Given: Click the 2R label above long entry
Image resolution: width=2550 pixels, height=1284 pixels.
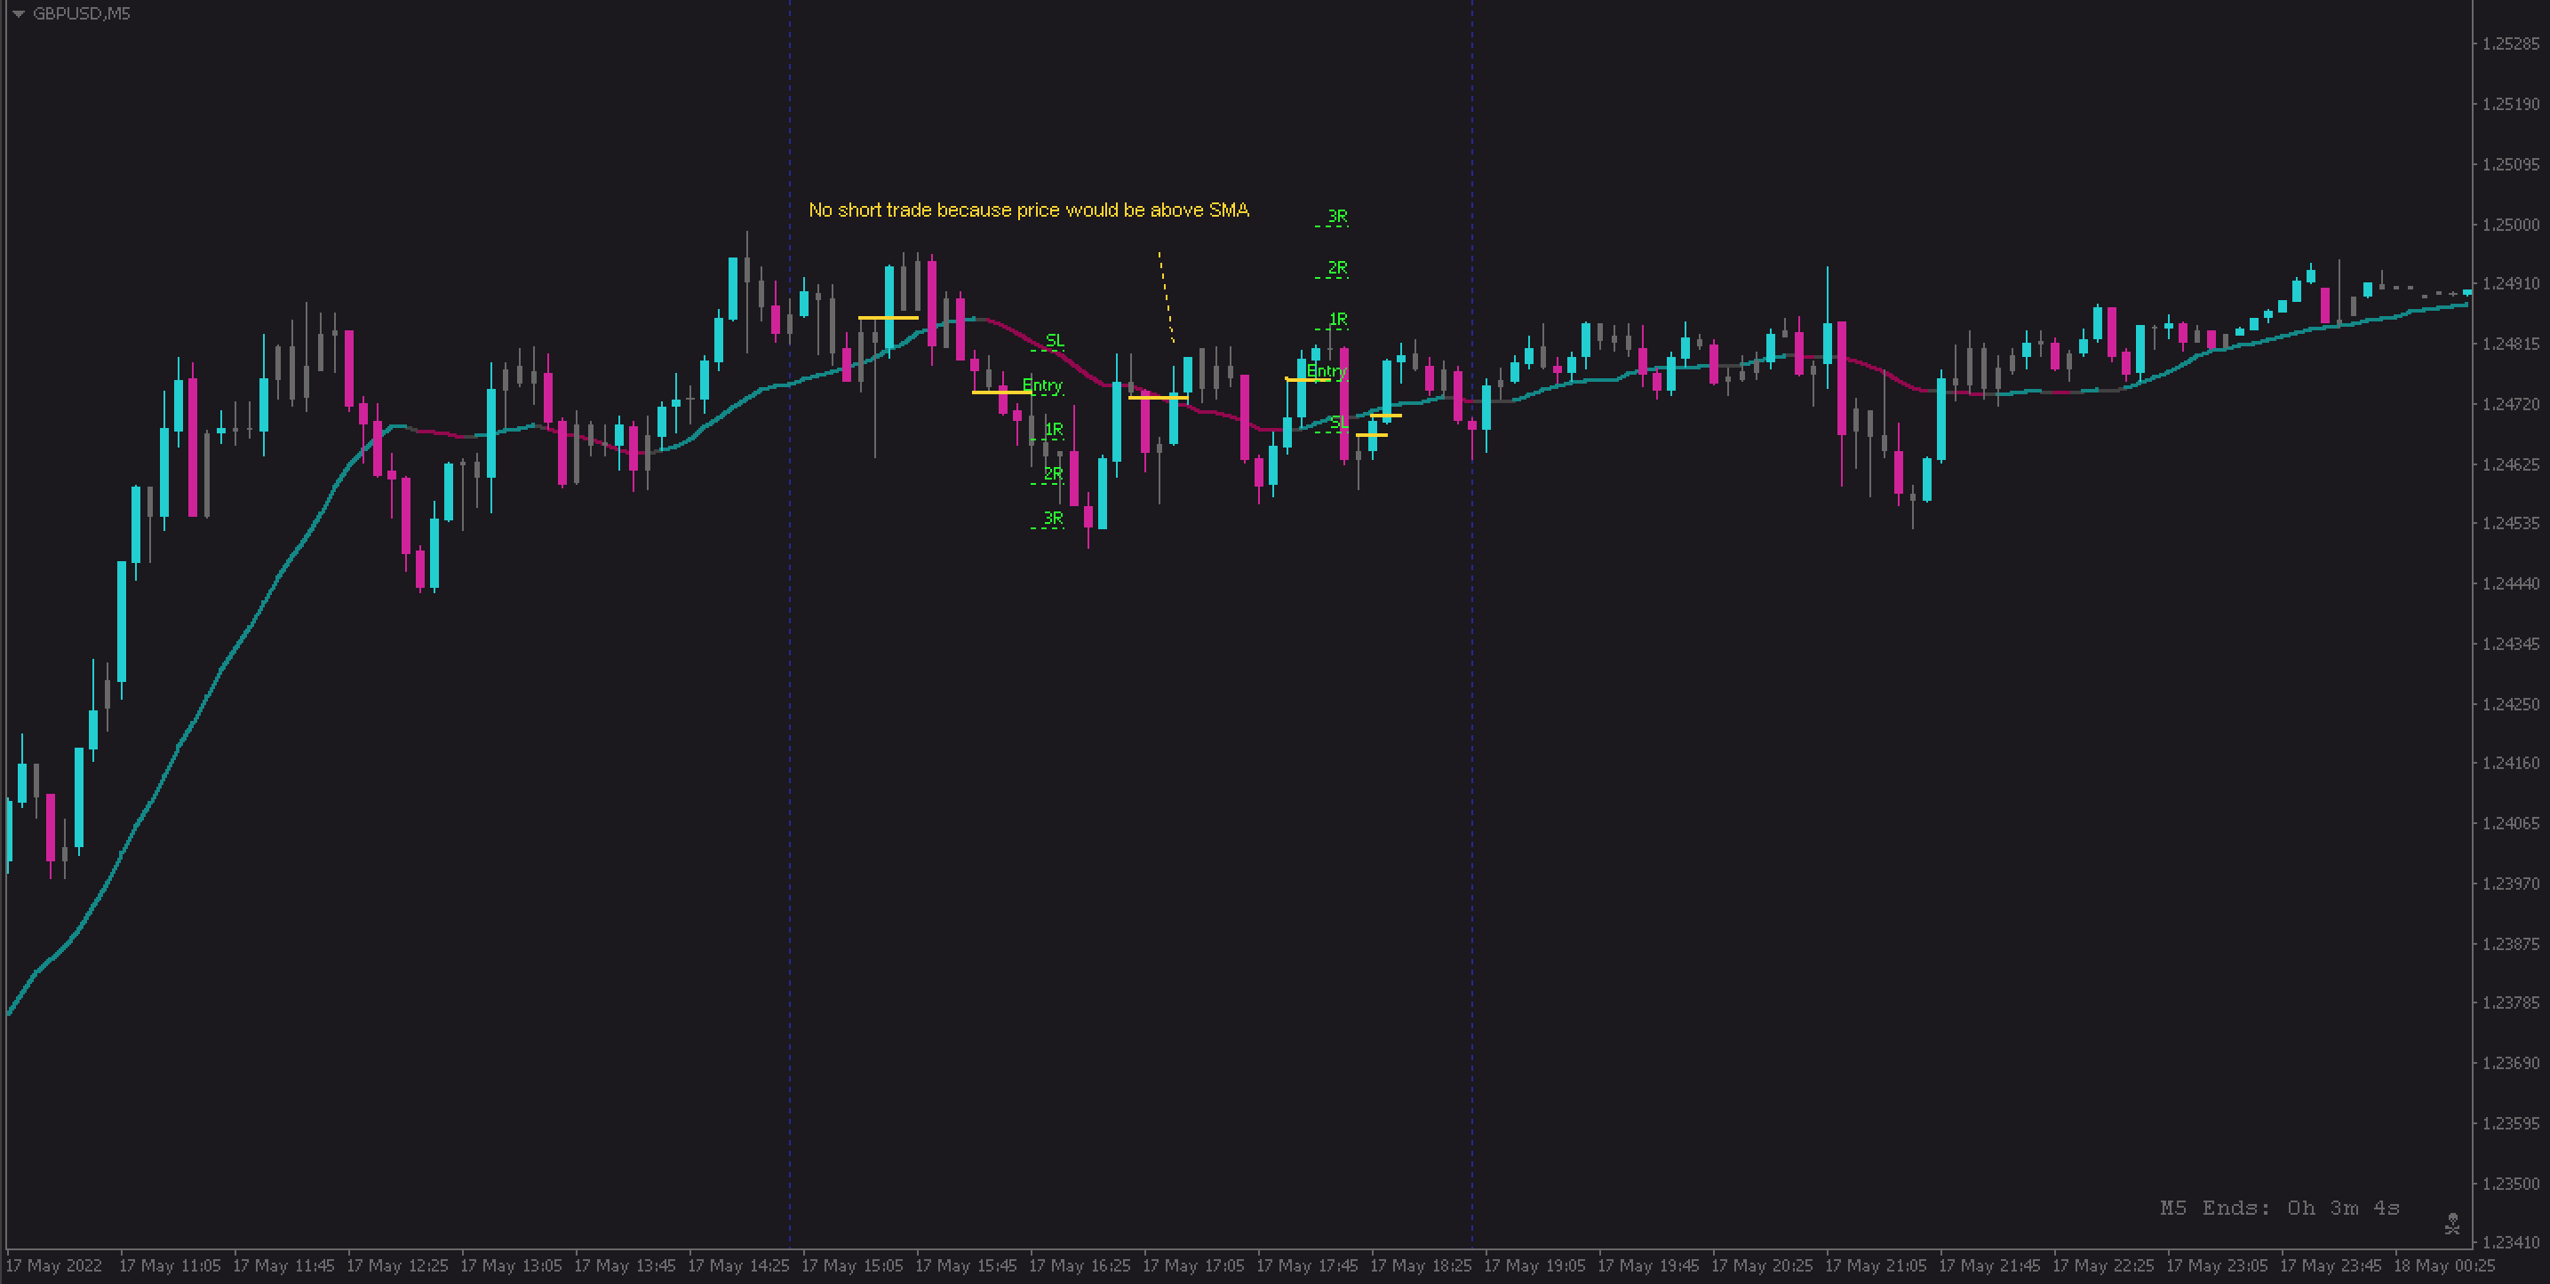Looking at the screenshot, I should pos(1336,268).
